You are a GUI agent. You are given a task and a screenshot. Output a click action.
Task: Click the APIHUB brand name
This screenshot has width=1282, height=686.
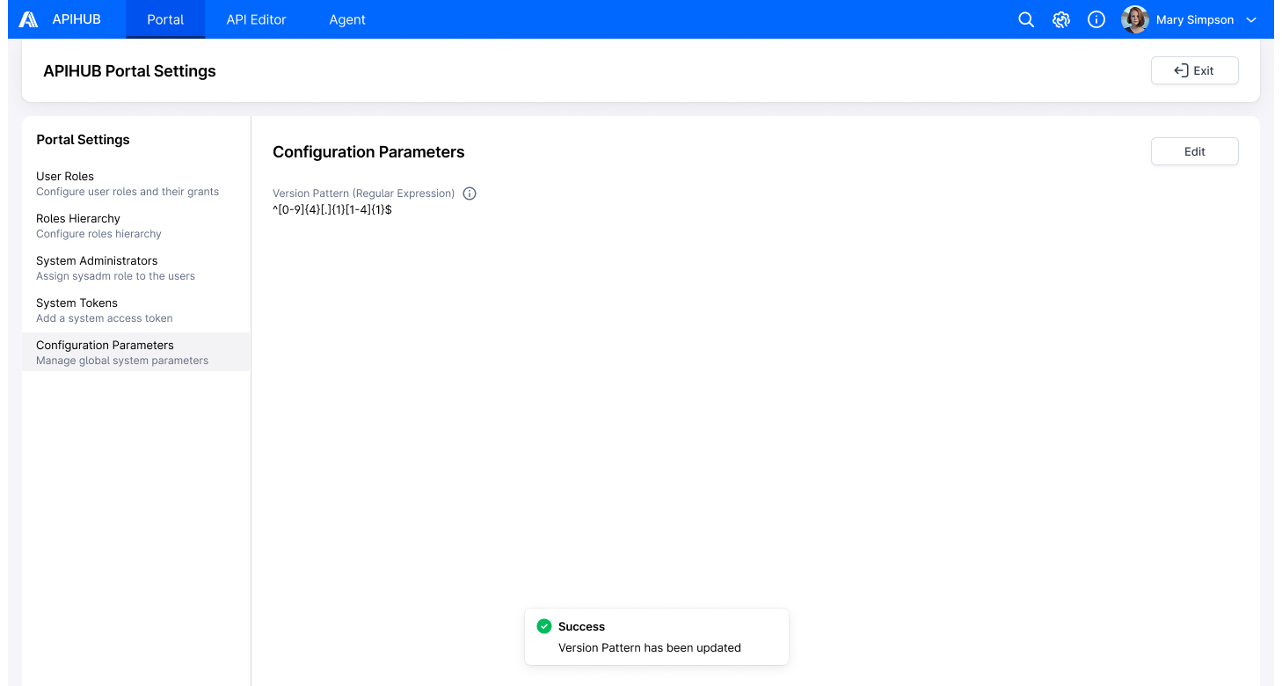coord(76,19)
